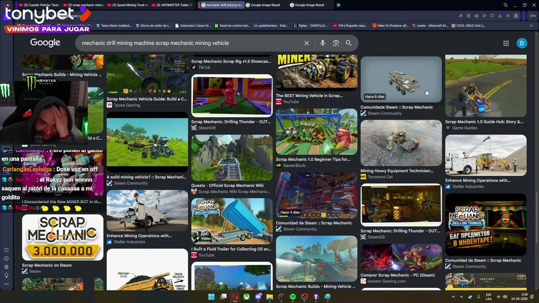Select the 'mechanic drill mining' Google tab
Viewport: 539px width, 303px height.
[221, 5]
